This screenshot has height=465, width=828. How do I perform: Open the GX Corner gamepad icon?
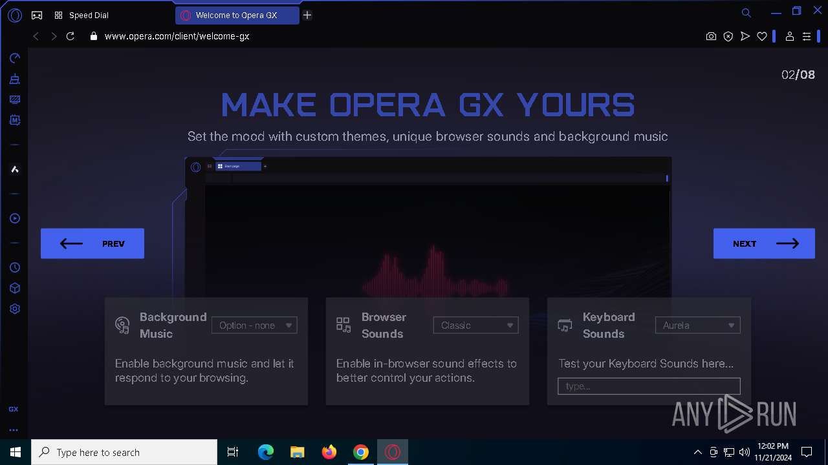pyautogui.click(x=37, y=15)
